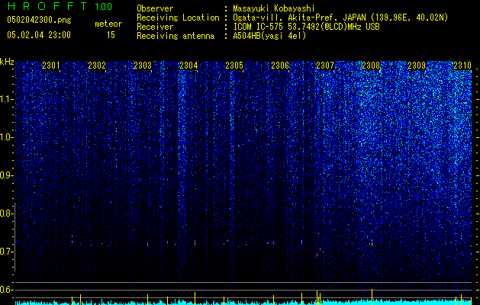Click the kHz axis unit label
This screenshot has height=305, width=480.
[7, 62]
